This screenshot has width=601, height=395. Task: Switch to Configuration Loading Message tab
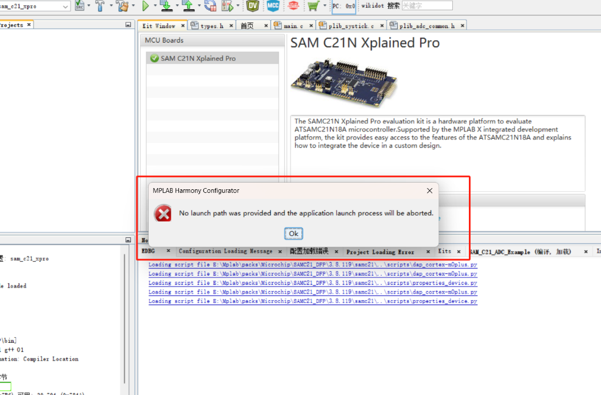pyautogui.click(x=225, y=251)
